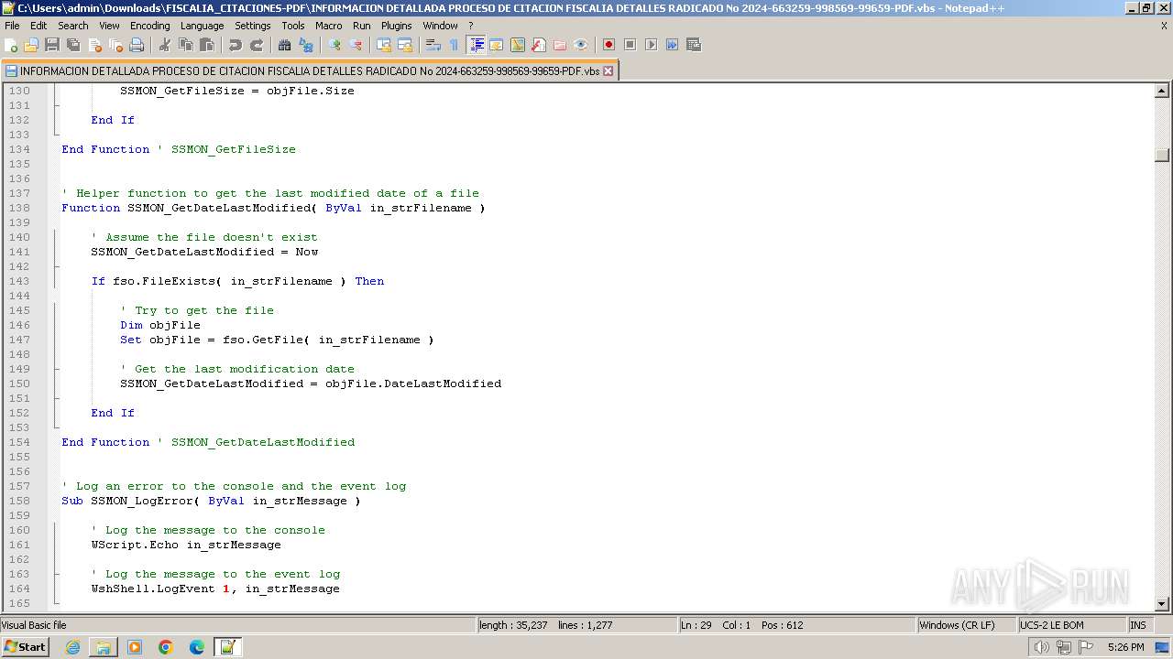
Task: Open the Macro menu
Action: coord(328,26)
